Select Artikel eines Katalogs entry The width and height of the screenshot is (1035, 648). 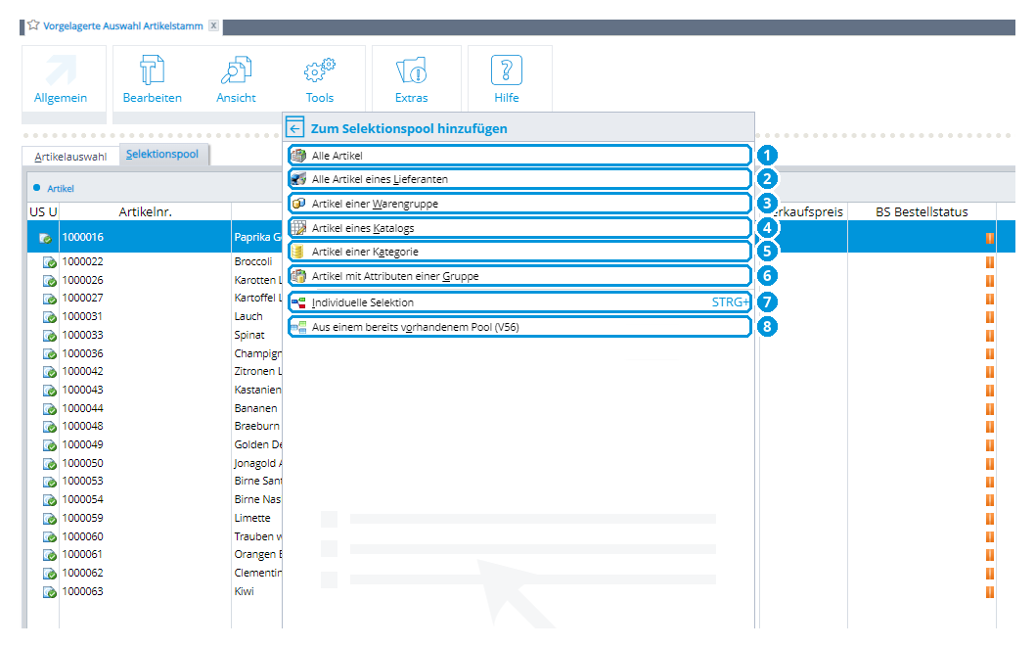(x=519, y=228)
